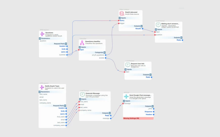Click Generate Message Reply output port

(111, 116)
